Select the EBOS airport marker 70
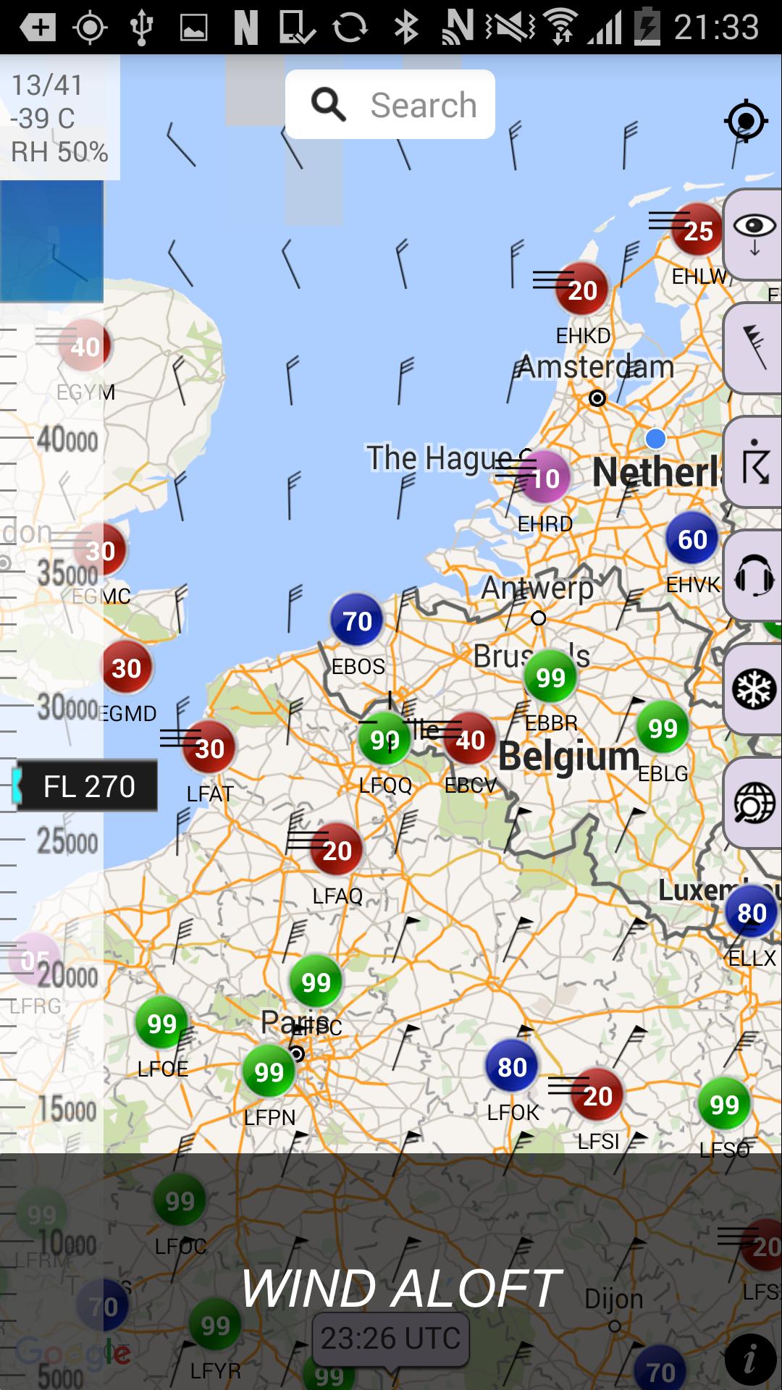Viewport: 782px width, 1390px height. [357, 620]
